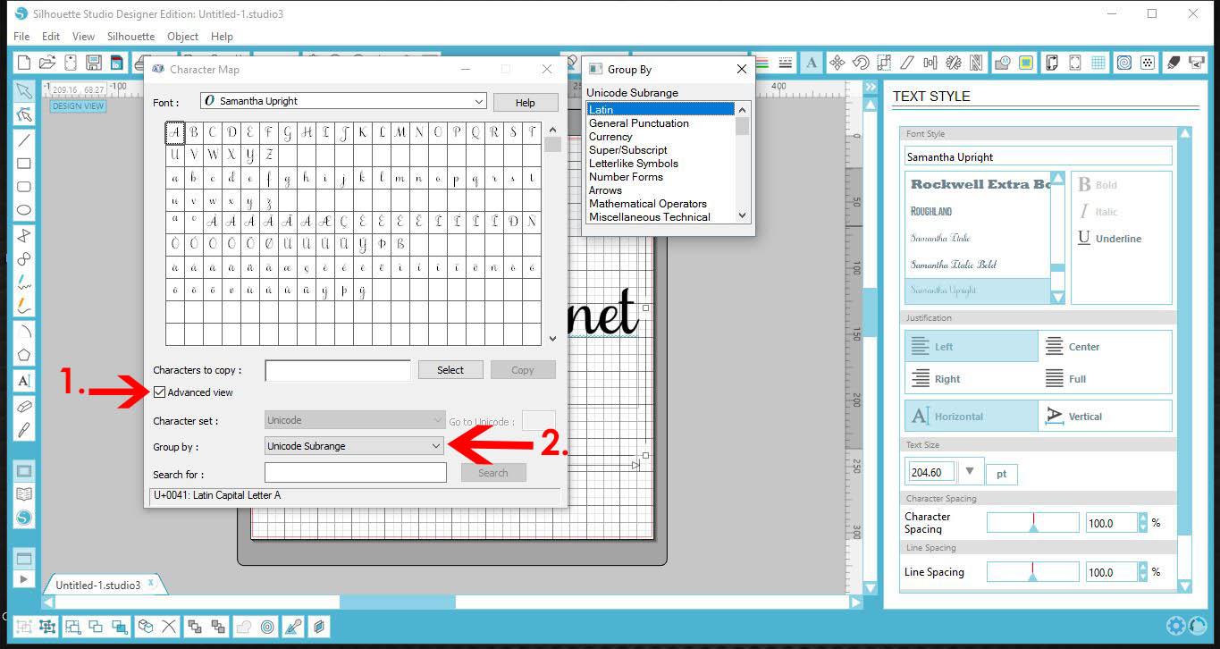
Task: Pick the Draw a Line tool
Action: click(24, 139)
